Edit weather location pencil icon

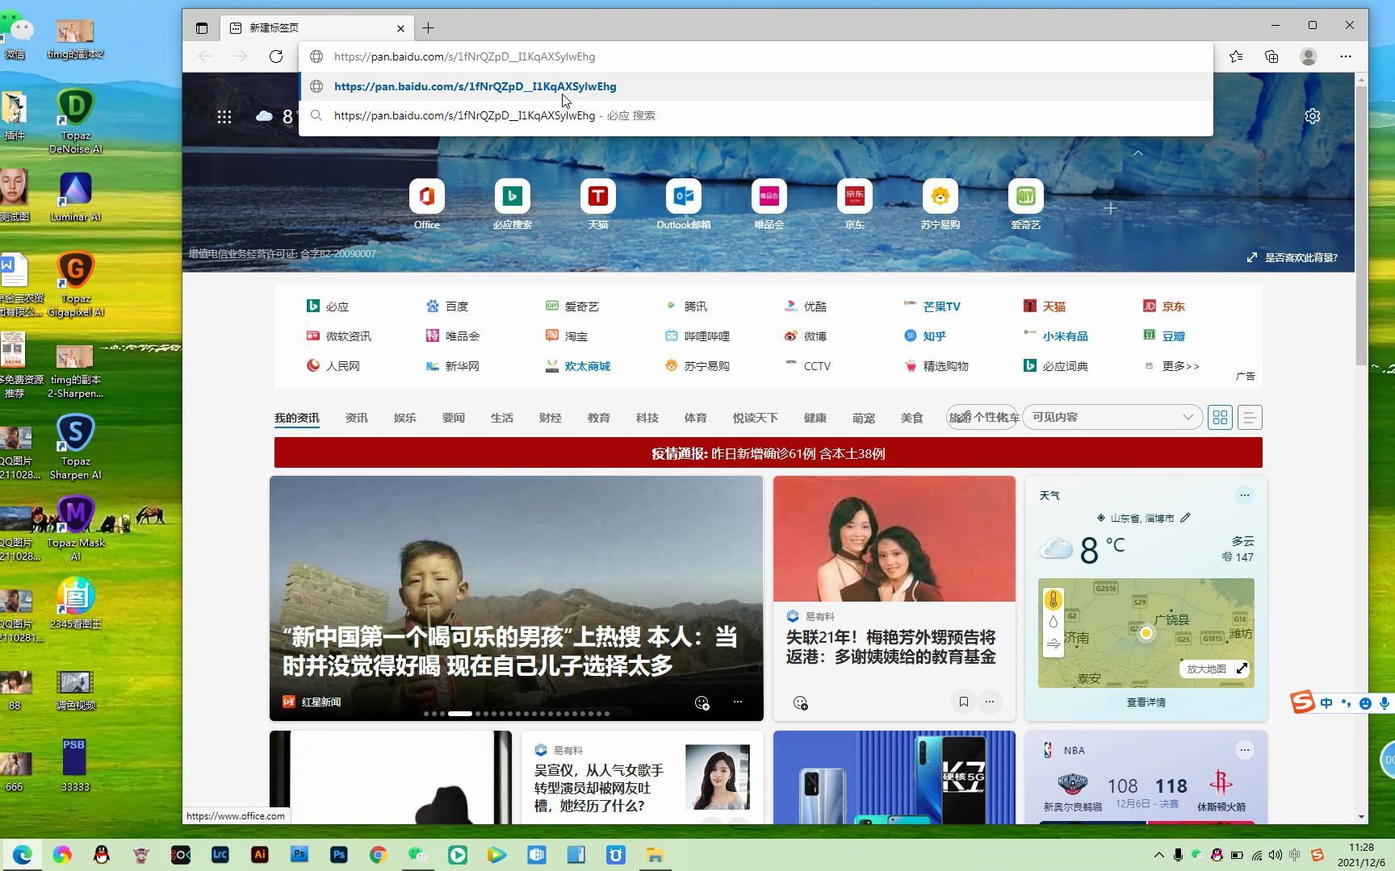(1185, 518)
